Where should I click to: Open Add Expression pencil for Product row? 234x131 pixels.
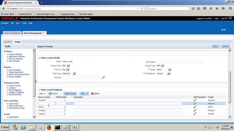tap(195, 110)
